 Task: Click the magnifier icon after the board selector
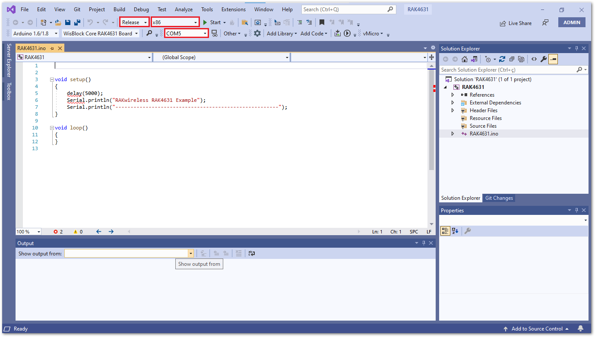coord(149,33)
